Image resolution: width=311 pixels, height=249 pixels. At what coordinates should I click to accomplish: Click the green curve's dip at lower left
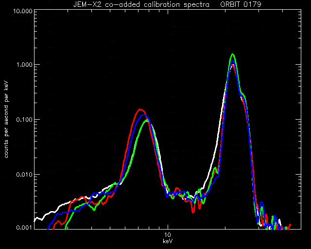click(94, 210)
